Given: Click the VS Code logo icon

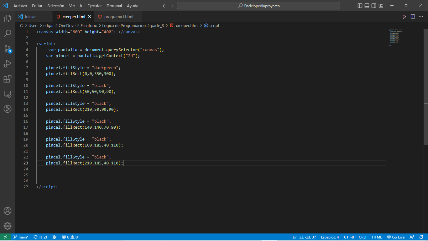Looking at the screenshot, I should coord(6,6).
